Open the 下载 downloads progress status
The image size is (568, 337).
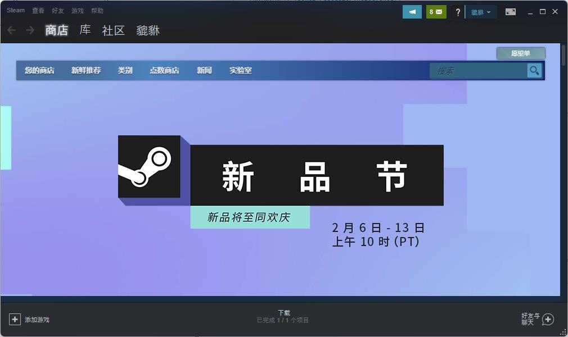coord(283,316)
